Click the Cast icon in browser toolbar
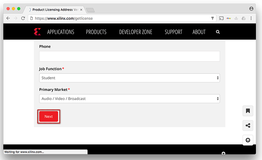 [221, 18]
